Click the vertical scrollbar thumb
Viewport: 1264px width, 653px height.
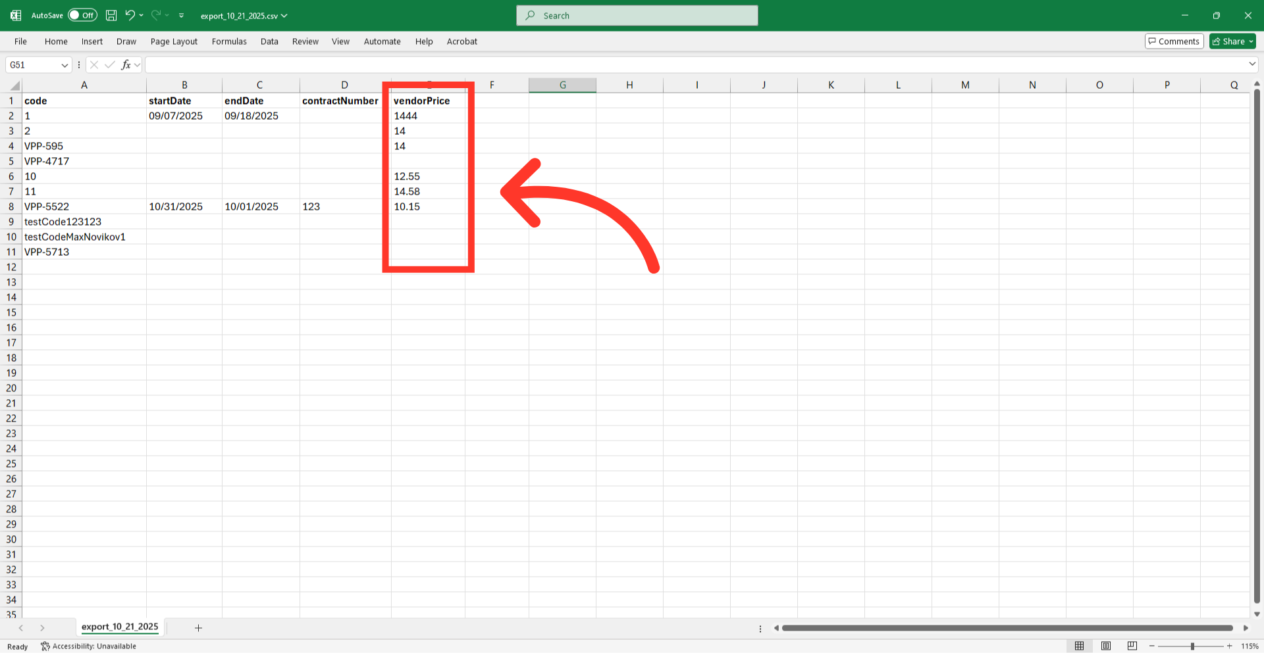pyautogui.click(x=1257, y=347)
